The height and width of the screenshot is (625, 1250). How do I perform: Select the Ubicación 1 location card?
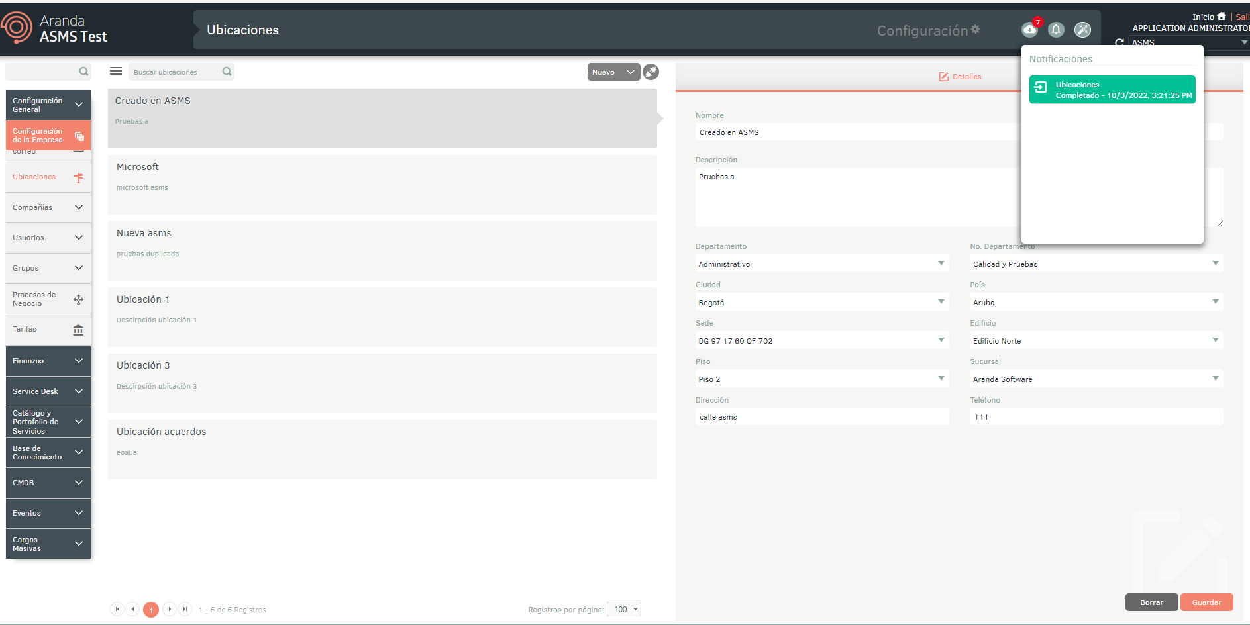tap(382, 316)
